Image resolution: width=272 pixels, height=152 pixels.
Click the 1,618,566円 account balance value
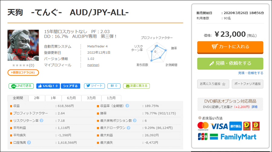67,143
